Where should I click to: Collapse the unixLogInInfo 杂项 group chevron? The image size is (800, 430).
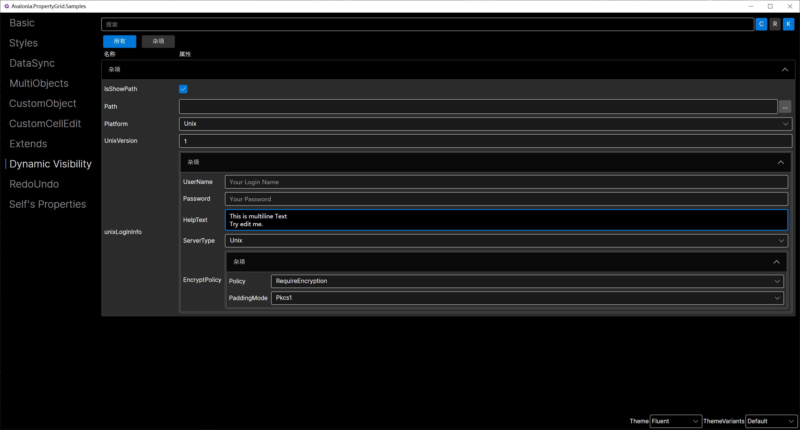pos(780,162)
